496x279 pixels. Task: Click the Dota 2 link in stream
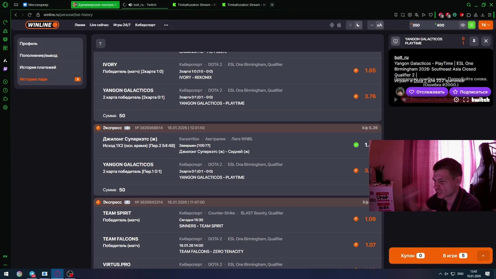[x=420, y=81]
